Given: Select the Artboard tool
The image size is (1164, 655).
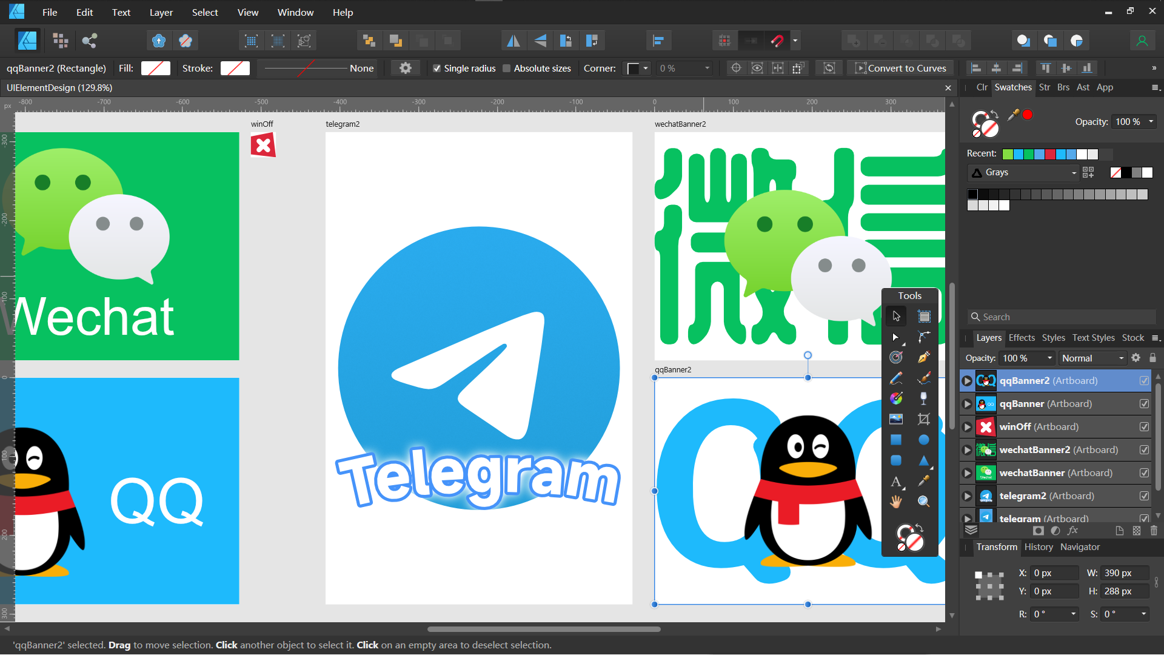Looking at the screenshot, I should (x=924, y=316).
